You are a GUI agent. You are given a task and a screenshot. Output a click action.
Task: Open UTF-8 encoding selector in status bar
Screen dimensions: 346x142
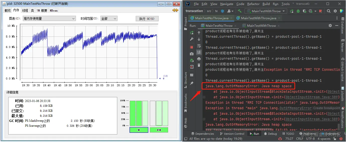[310, 139]
